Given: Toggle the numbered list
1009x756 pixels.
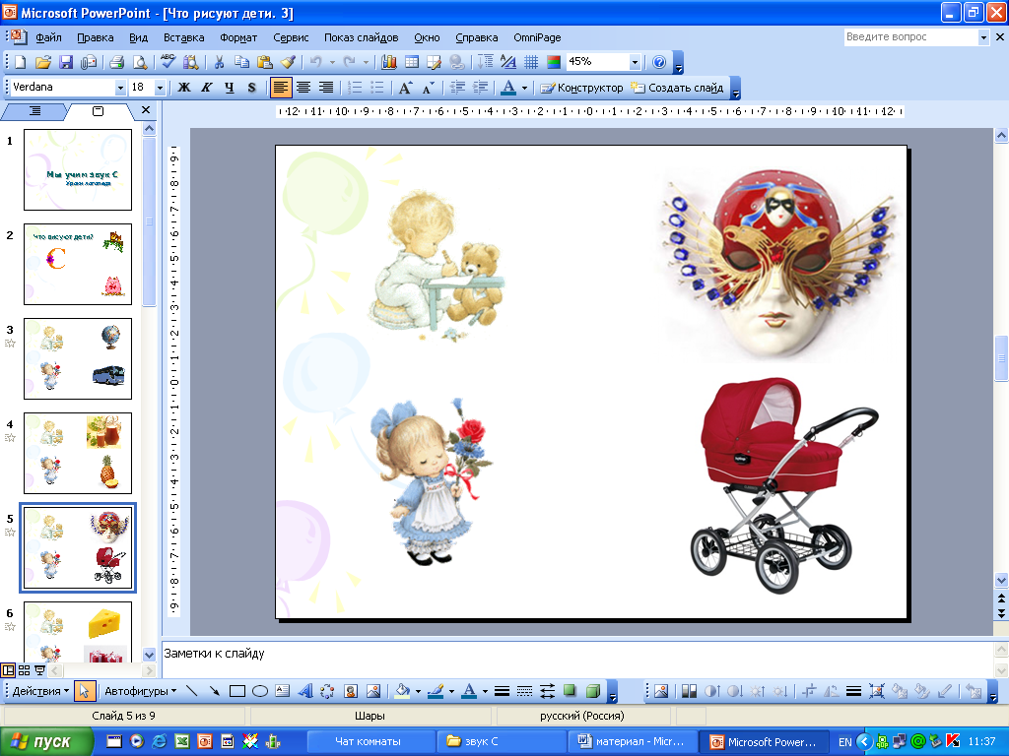Looking at the screenshot, I should point(355,88).
